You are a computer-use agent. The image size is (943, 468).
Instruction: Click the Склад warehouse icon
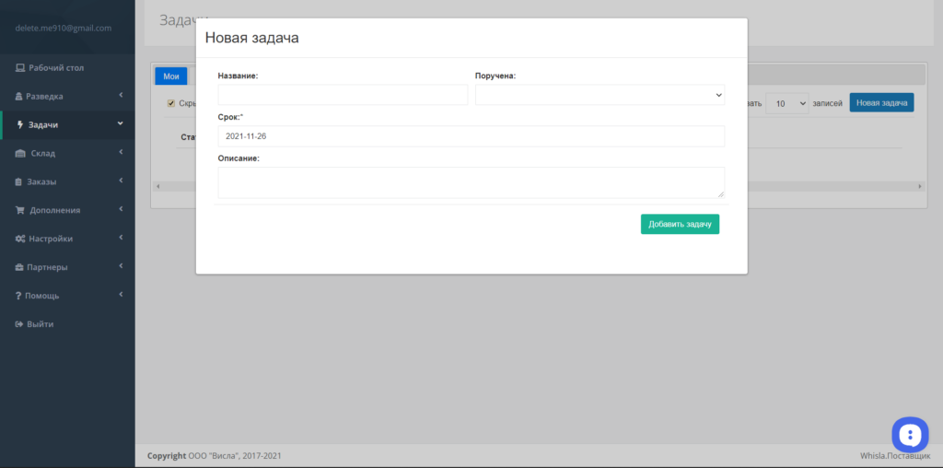(x=20, y=154)
